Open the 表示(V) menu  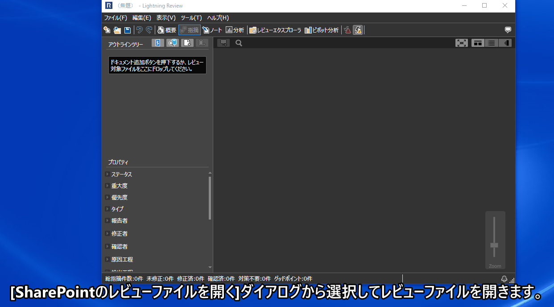click(166, 18)
